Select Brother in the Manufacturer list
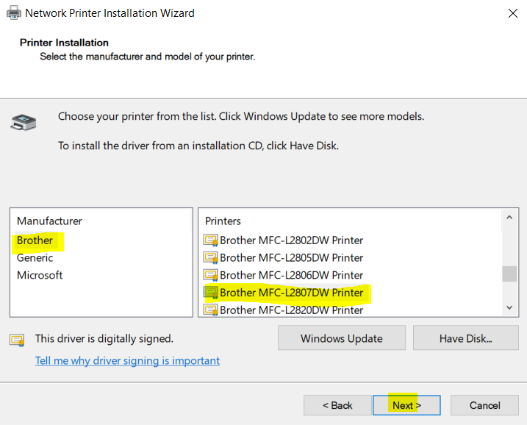The image size is (527, 425). click(35, 240)
